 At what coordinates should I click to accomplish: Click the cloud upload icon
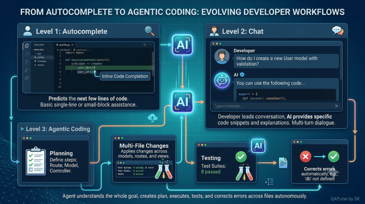click(153, 118)
